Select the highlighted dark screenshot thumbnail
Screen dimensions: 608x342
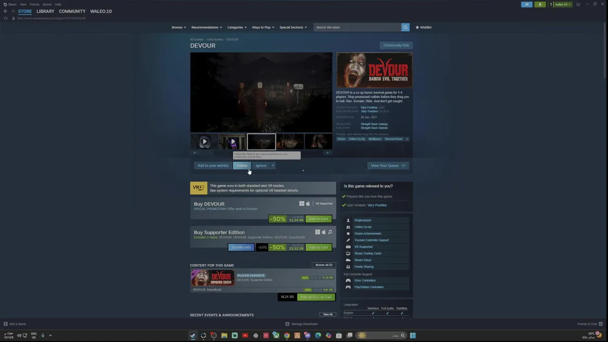[x=261, y=142]
